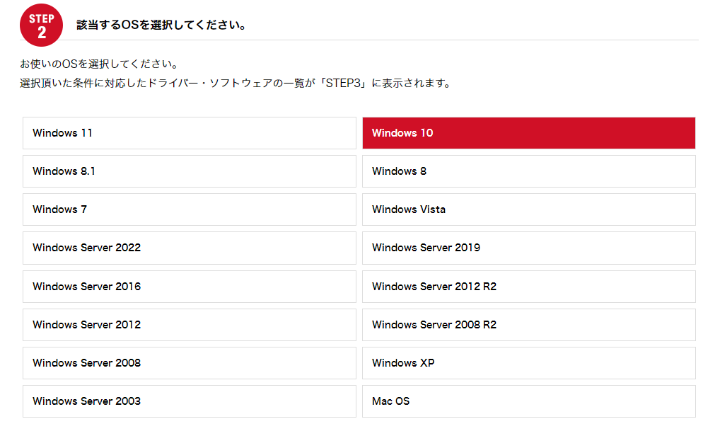Select the Windows 11 option
Viewport: 703px width, 431px height.
(189, 133)
